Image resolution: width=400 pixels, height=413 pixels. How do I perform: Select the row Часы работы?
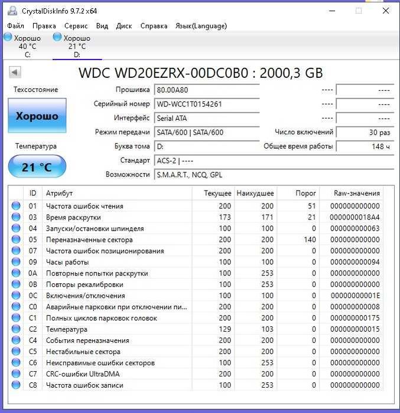196,262
